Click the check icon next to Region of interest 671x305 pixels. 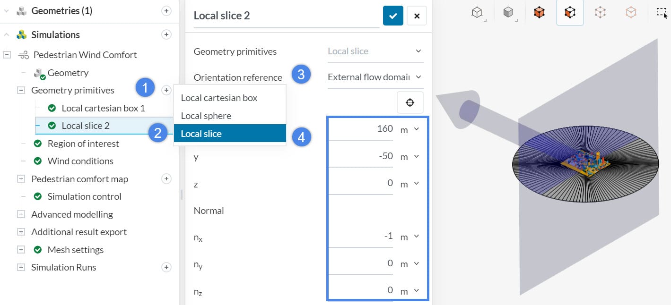click(x=38, y=144)
